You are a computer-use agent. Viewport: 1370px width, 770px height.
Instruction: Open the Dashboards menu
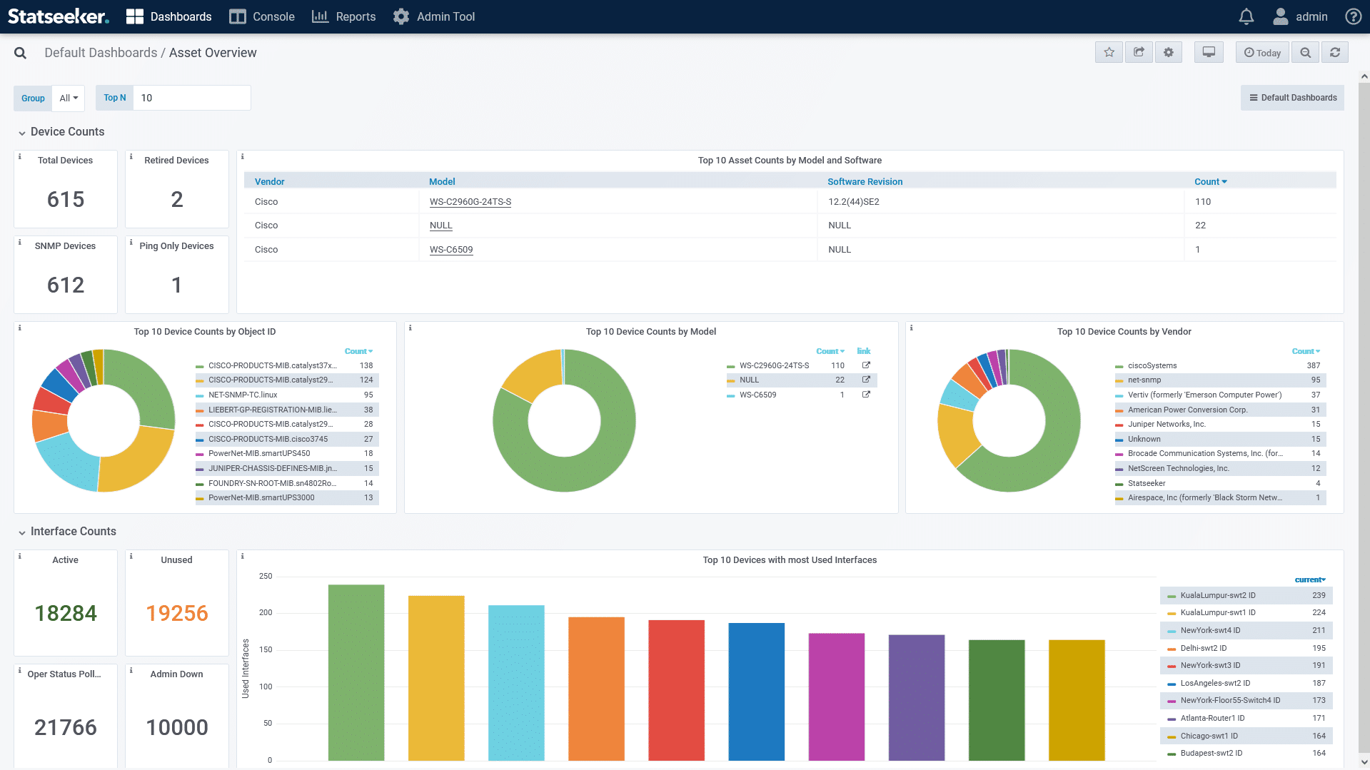coord(168,16)
